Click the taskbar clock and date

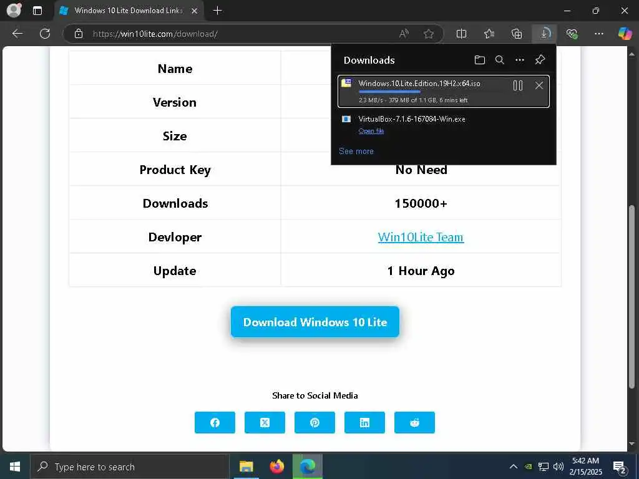pos(585,467)
